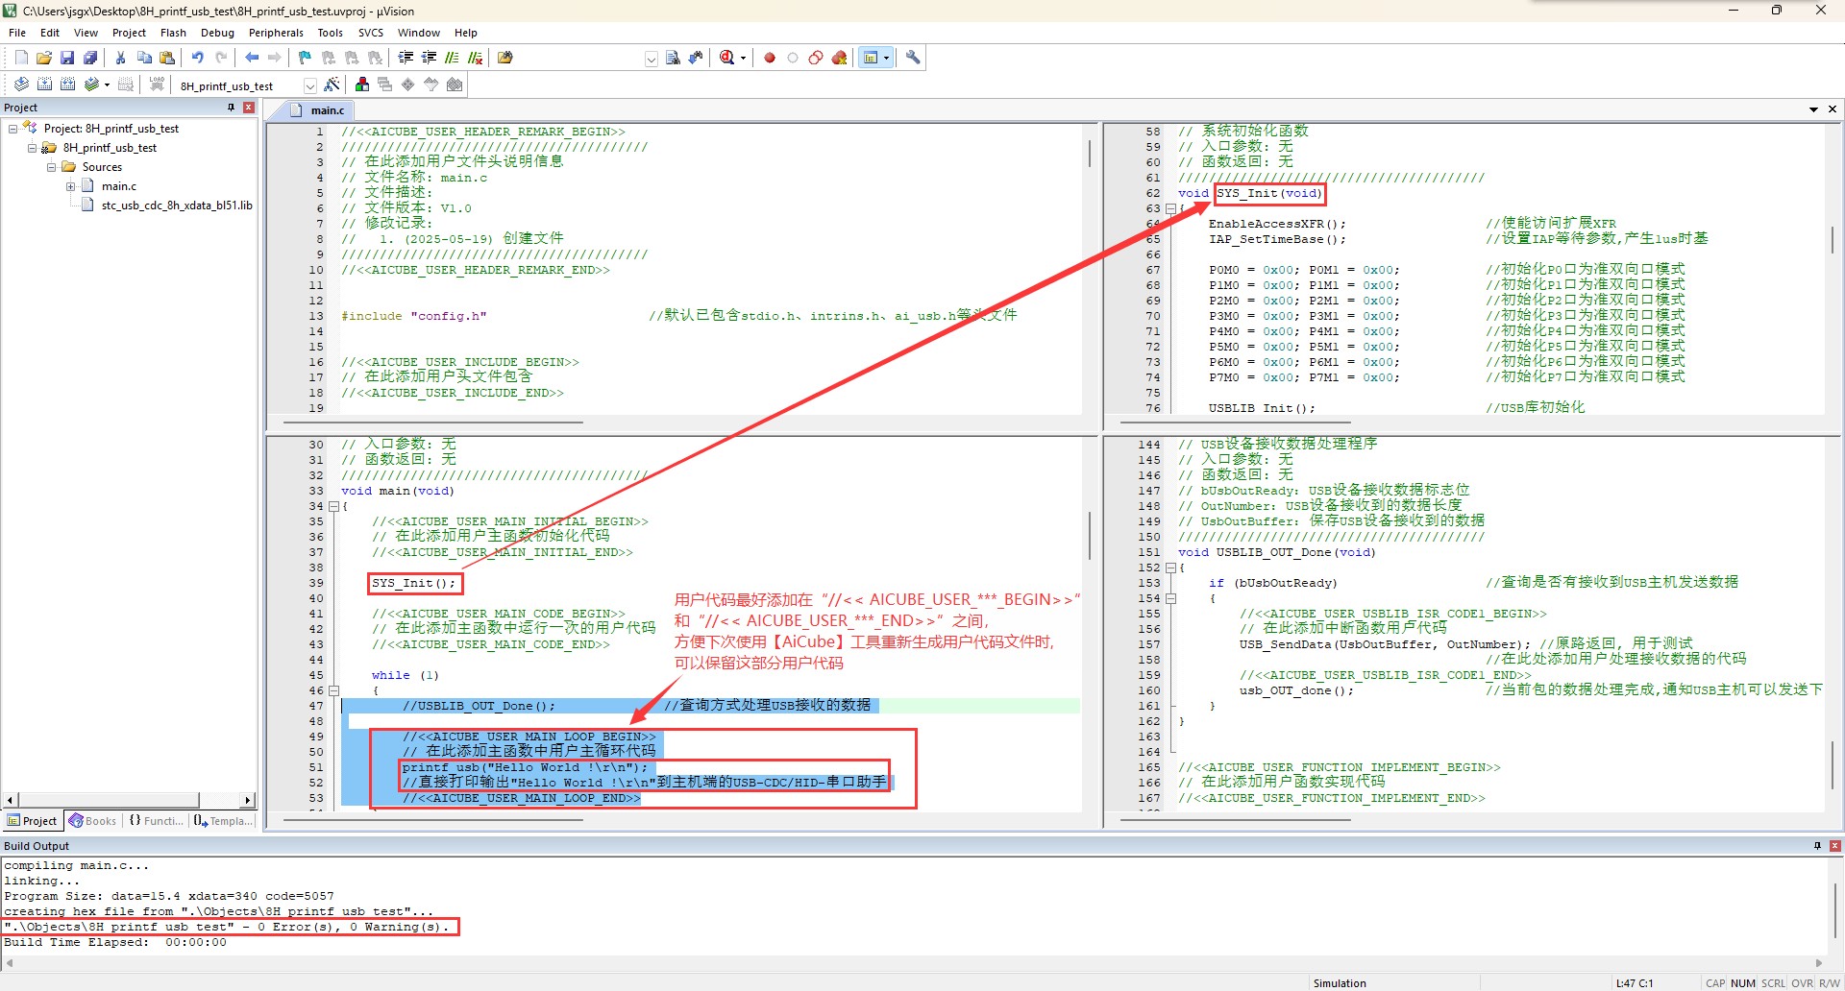Select stc_usb_cdc_8h_xdata_bl51.lib in project tree

(x=177, y=205)
